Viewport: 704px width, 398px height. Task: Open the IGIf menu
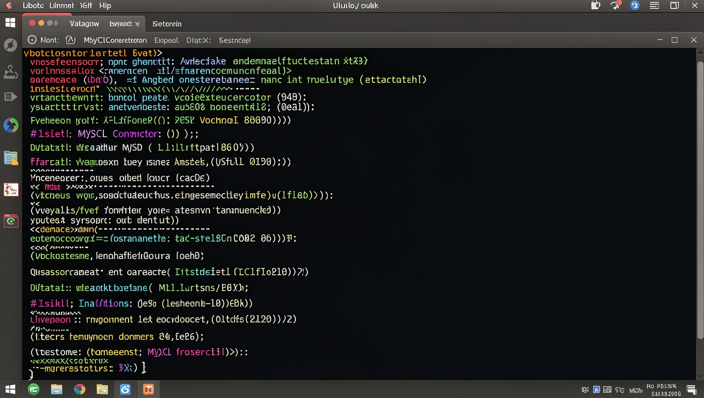click(x=86, y=6)
